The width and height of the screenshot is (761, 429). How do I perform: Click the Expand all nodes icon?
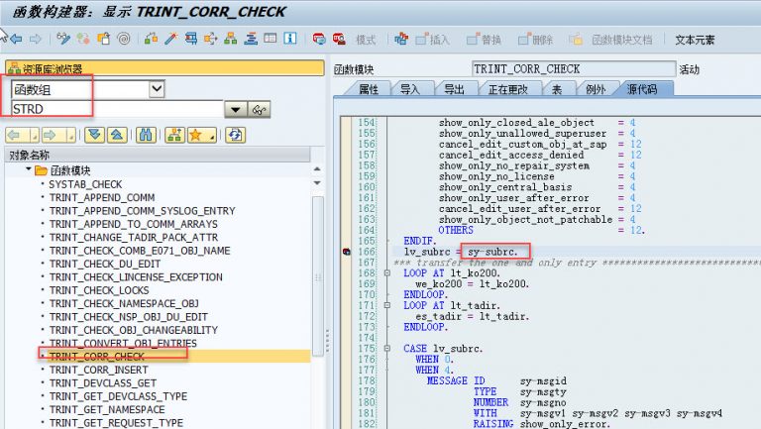coord(95,135)
